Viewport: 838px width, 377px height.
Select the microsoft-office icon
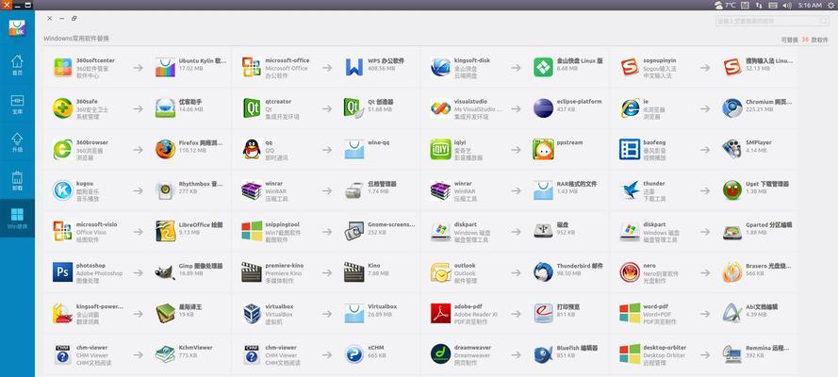252,67
